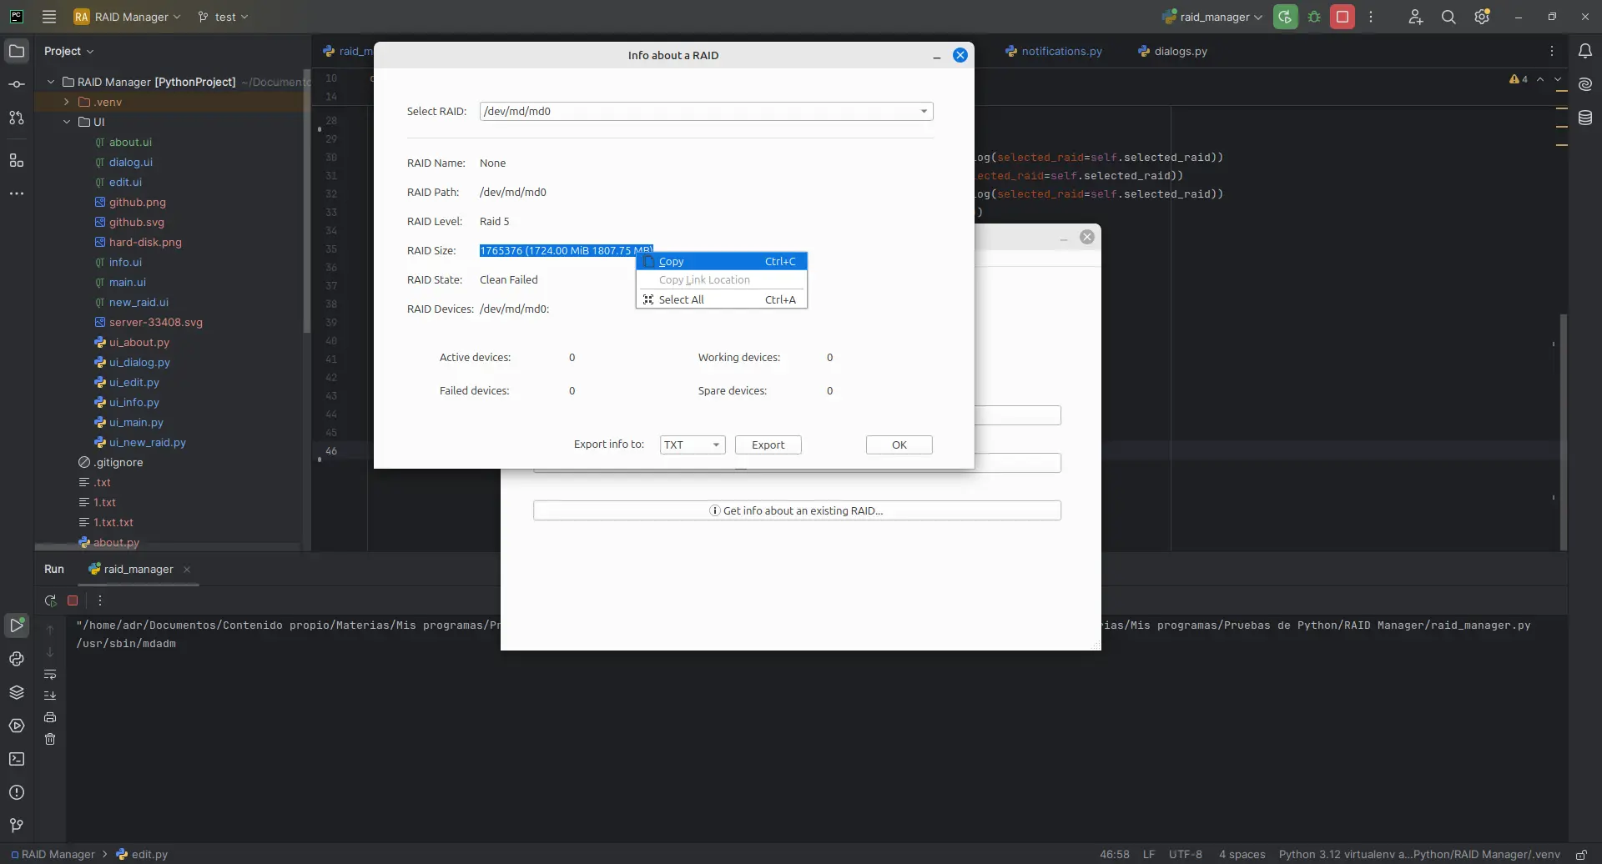Click Get info about an existing RAID
1602x864 pixels.
797,510
